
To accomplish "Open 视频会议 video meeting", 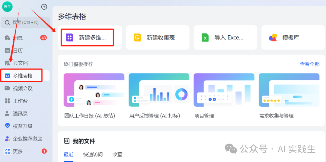I will [22, 89].
